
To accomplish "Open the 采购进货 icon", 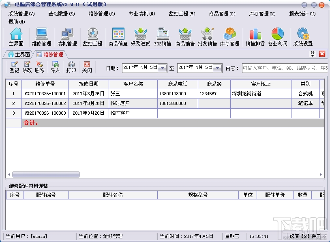I will click(x=140, y=36).
